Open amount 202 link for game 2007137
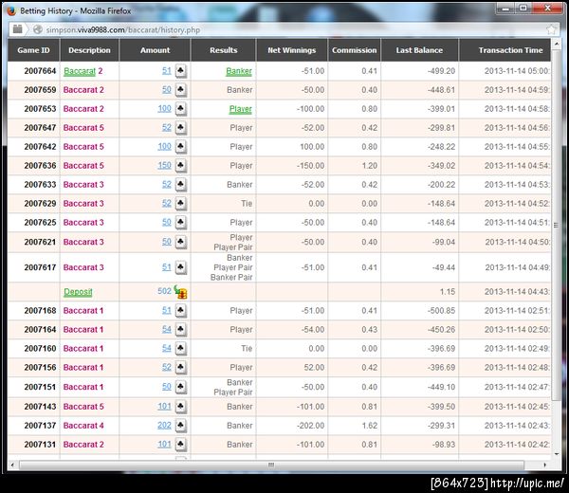Viewport: 569px width, 493px height. [164, 425]
